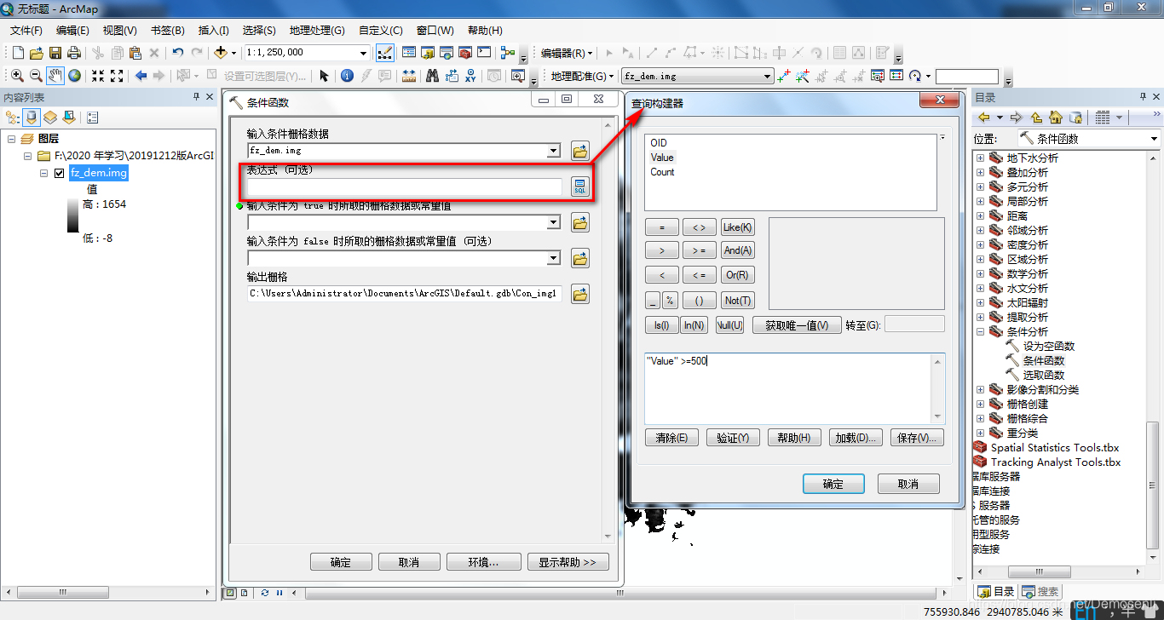Viewport: 1164px width, 620px height.
Task: Collapse the 图层 data frame tree node
Action: click(x=11, y=139)
